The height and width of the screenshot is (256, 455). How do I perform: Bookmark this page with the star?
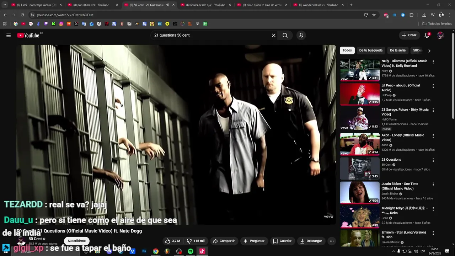(374, 15)
